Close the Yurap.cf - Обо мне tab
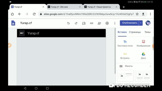 pos(80,7)
